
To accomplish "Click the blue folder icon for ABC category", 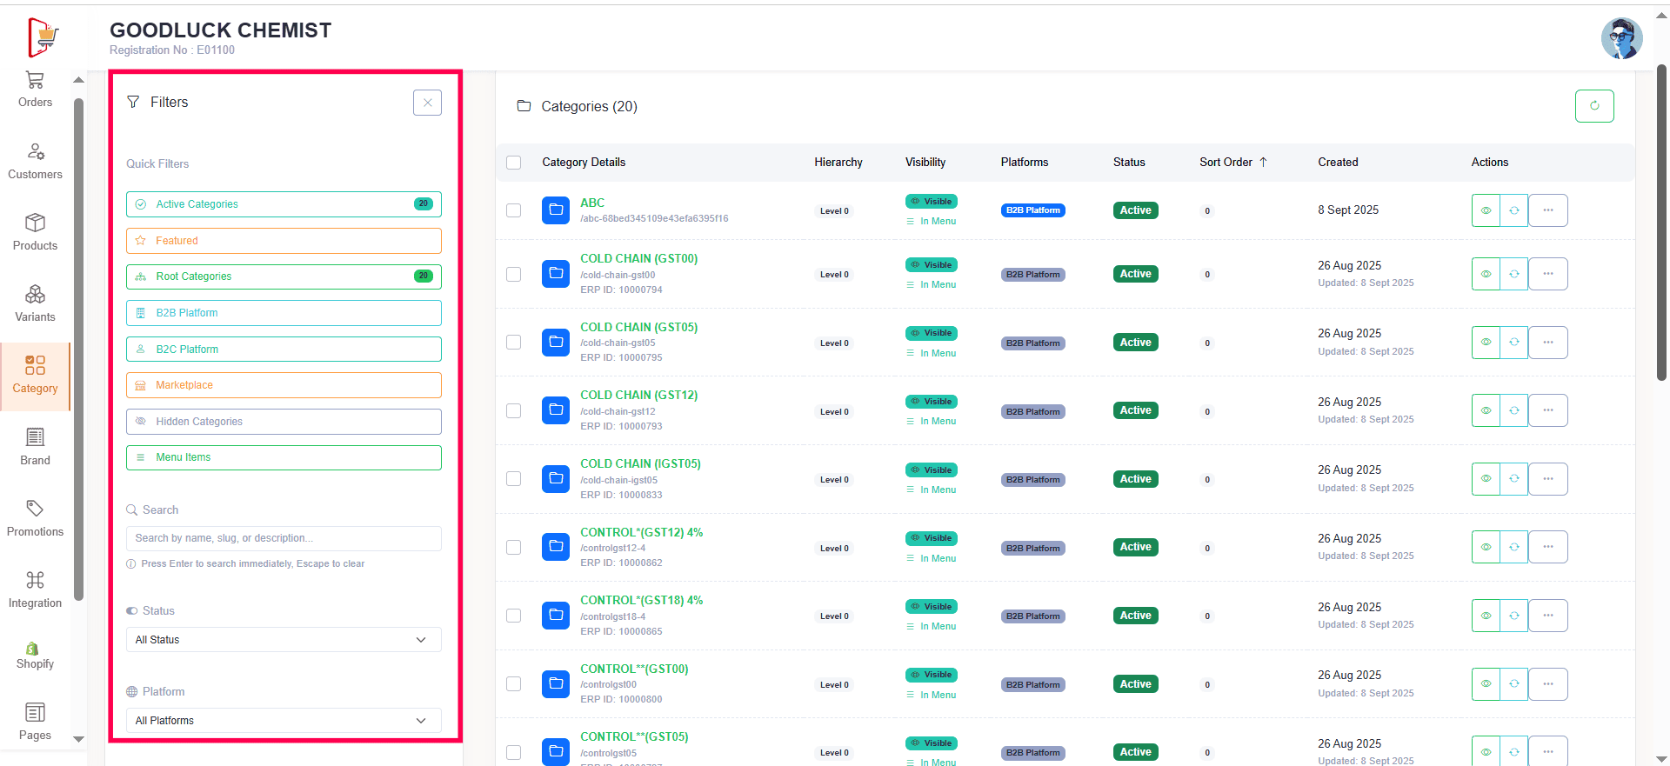I will coord(556,210).
